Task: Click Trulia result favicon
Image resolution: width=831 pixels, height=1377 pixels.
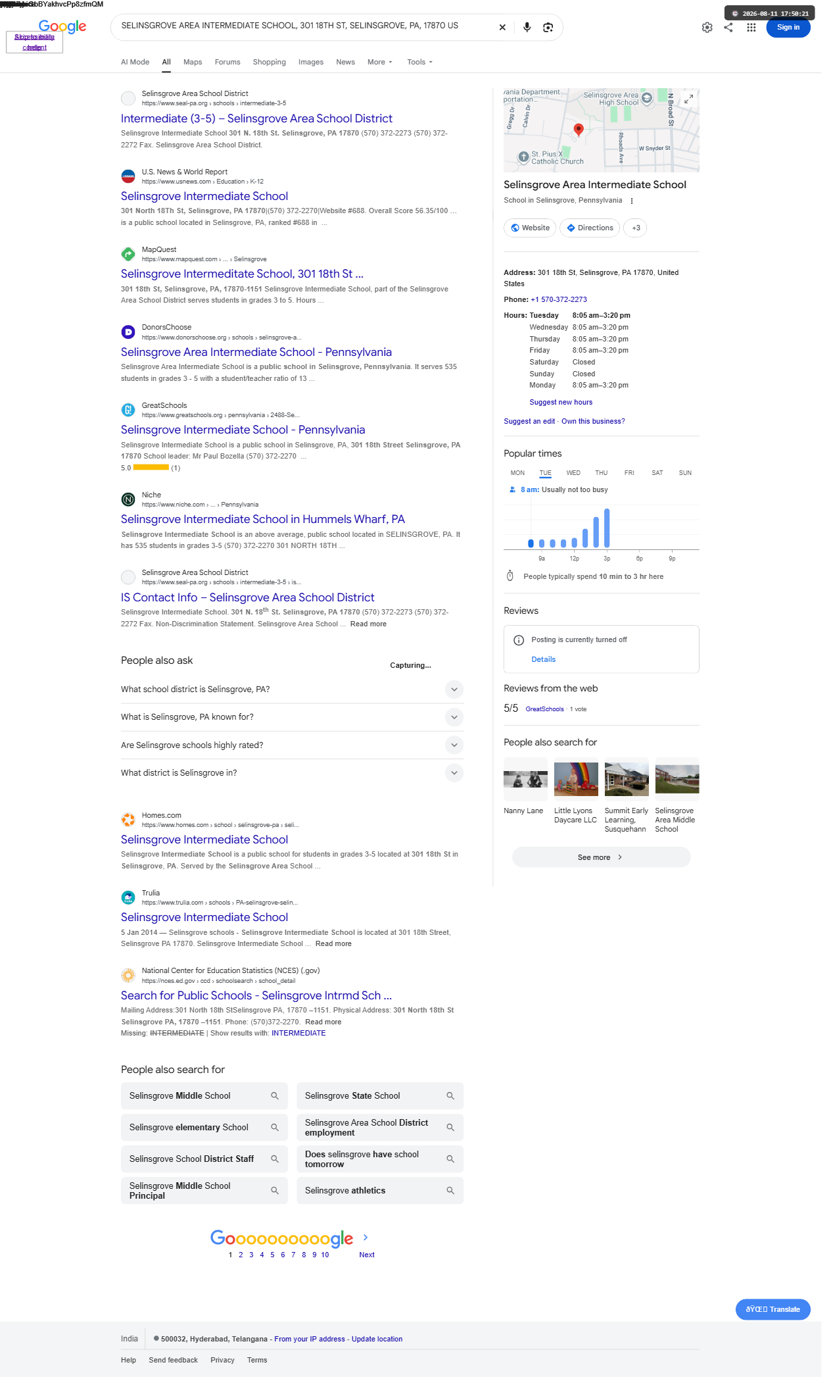Action: pos(128,897)
